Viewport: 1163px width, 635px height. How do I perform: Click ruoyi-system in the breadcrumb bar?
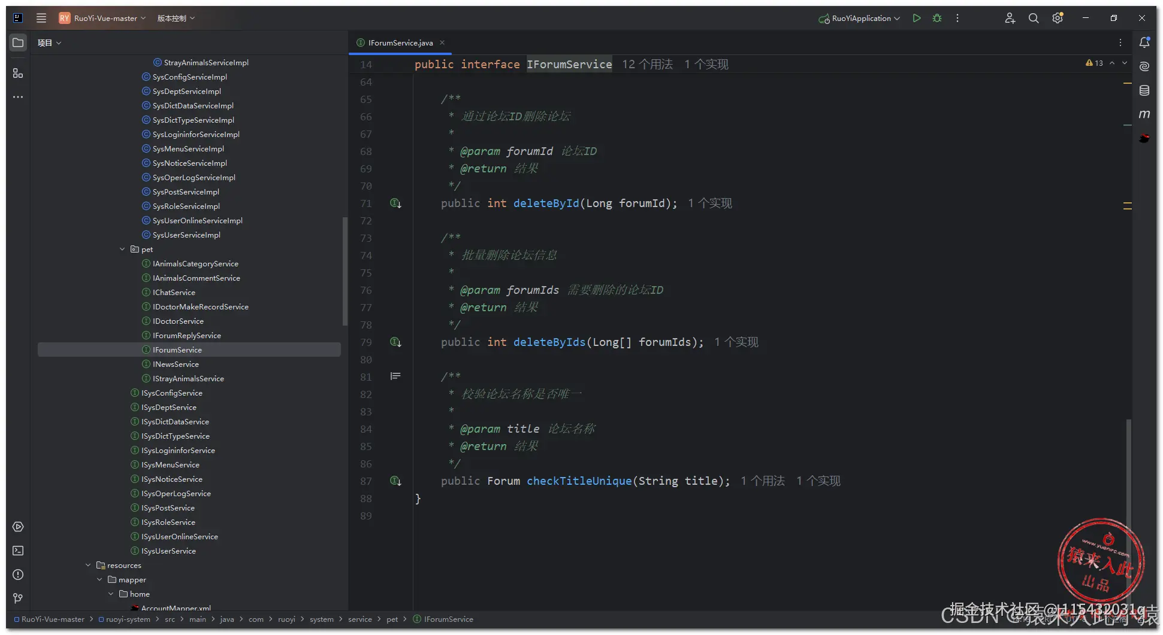[128, 619]
